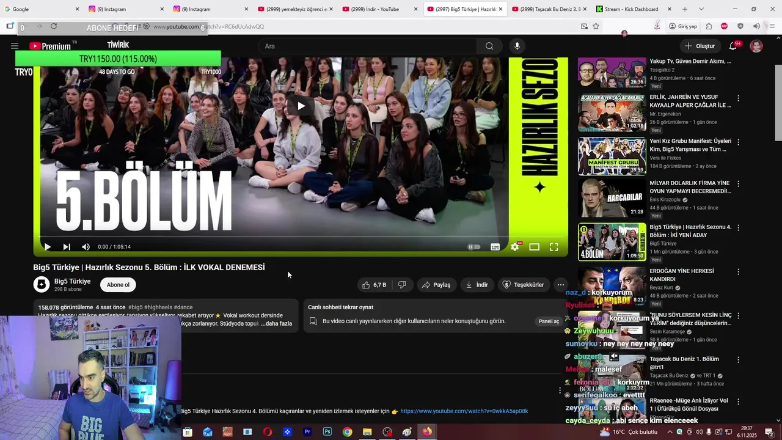The width and height of the screenshot is (782, 440).
Task: Open the Big5 Türkiye channel name link
Action: click(x=72, y=281)
